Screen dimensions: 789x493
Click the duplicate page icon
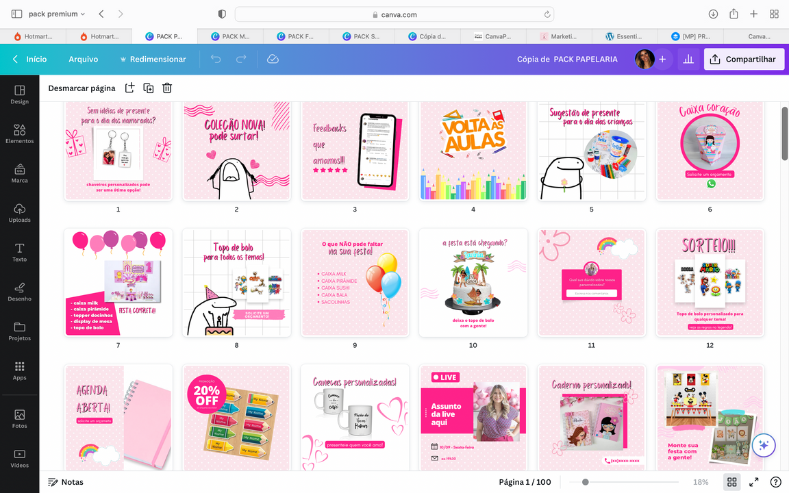[x=148, y=88]
